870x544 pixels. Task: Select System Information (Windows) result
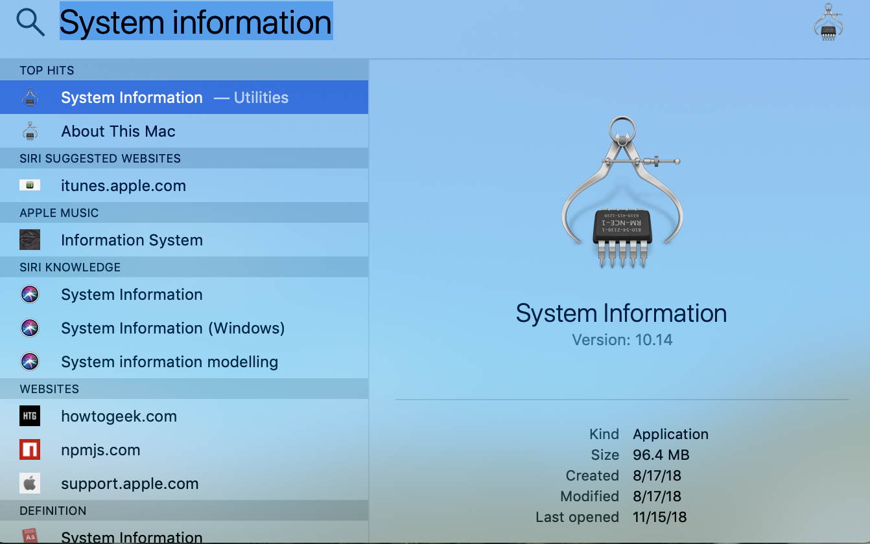click(x=184, y=328)
